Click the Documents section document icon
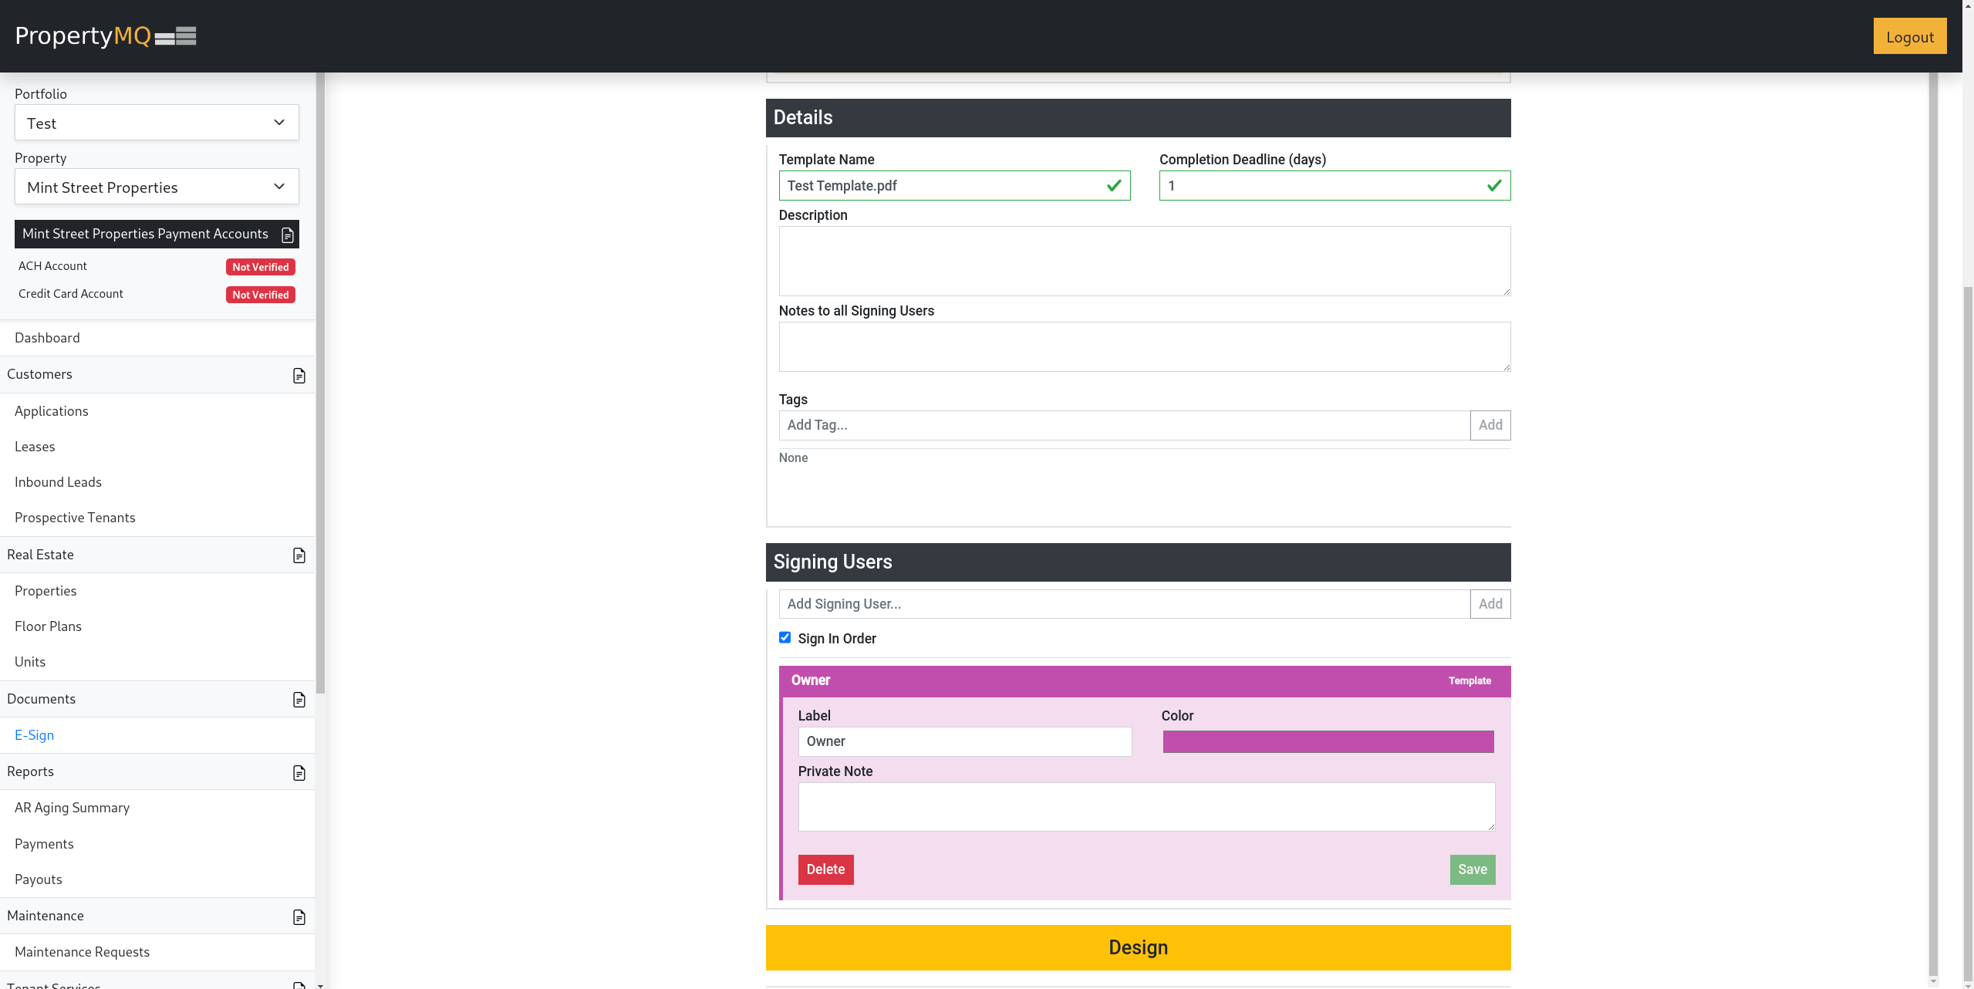 click(299, 700)
